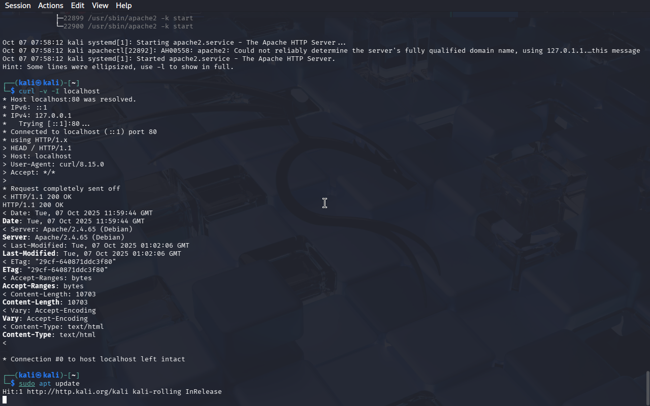The image size is (650, 406).
Task: Click the 'Connection #0 to host localhost' line
Action: click(94, 359)
